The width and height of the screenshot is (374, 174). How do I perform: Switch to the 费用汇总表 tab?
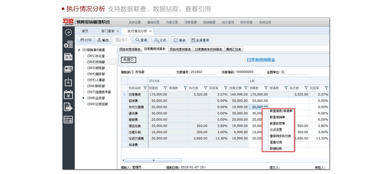(234, 50)
